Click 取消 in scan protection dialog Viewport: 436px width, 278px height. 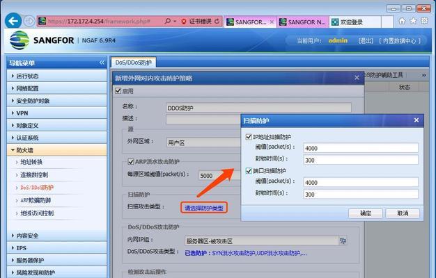coord(403,213)
